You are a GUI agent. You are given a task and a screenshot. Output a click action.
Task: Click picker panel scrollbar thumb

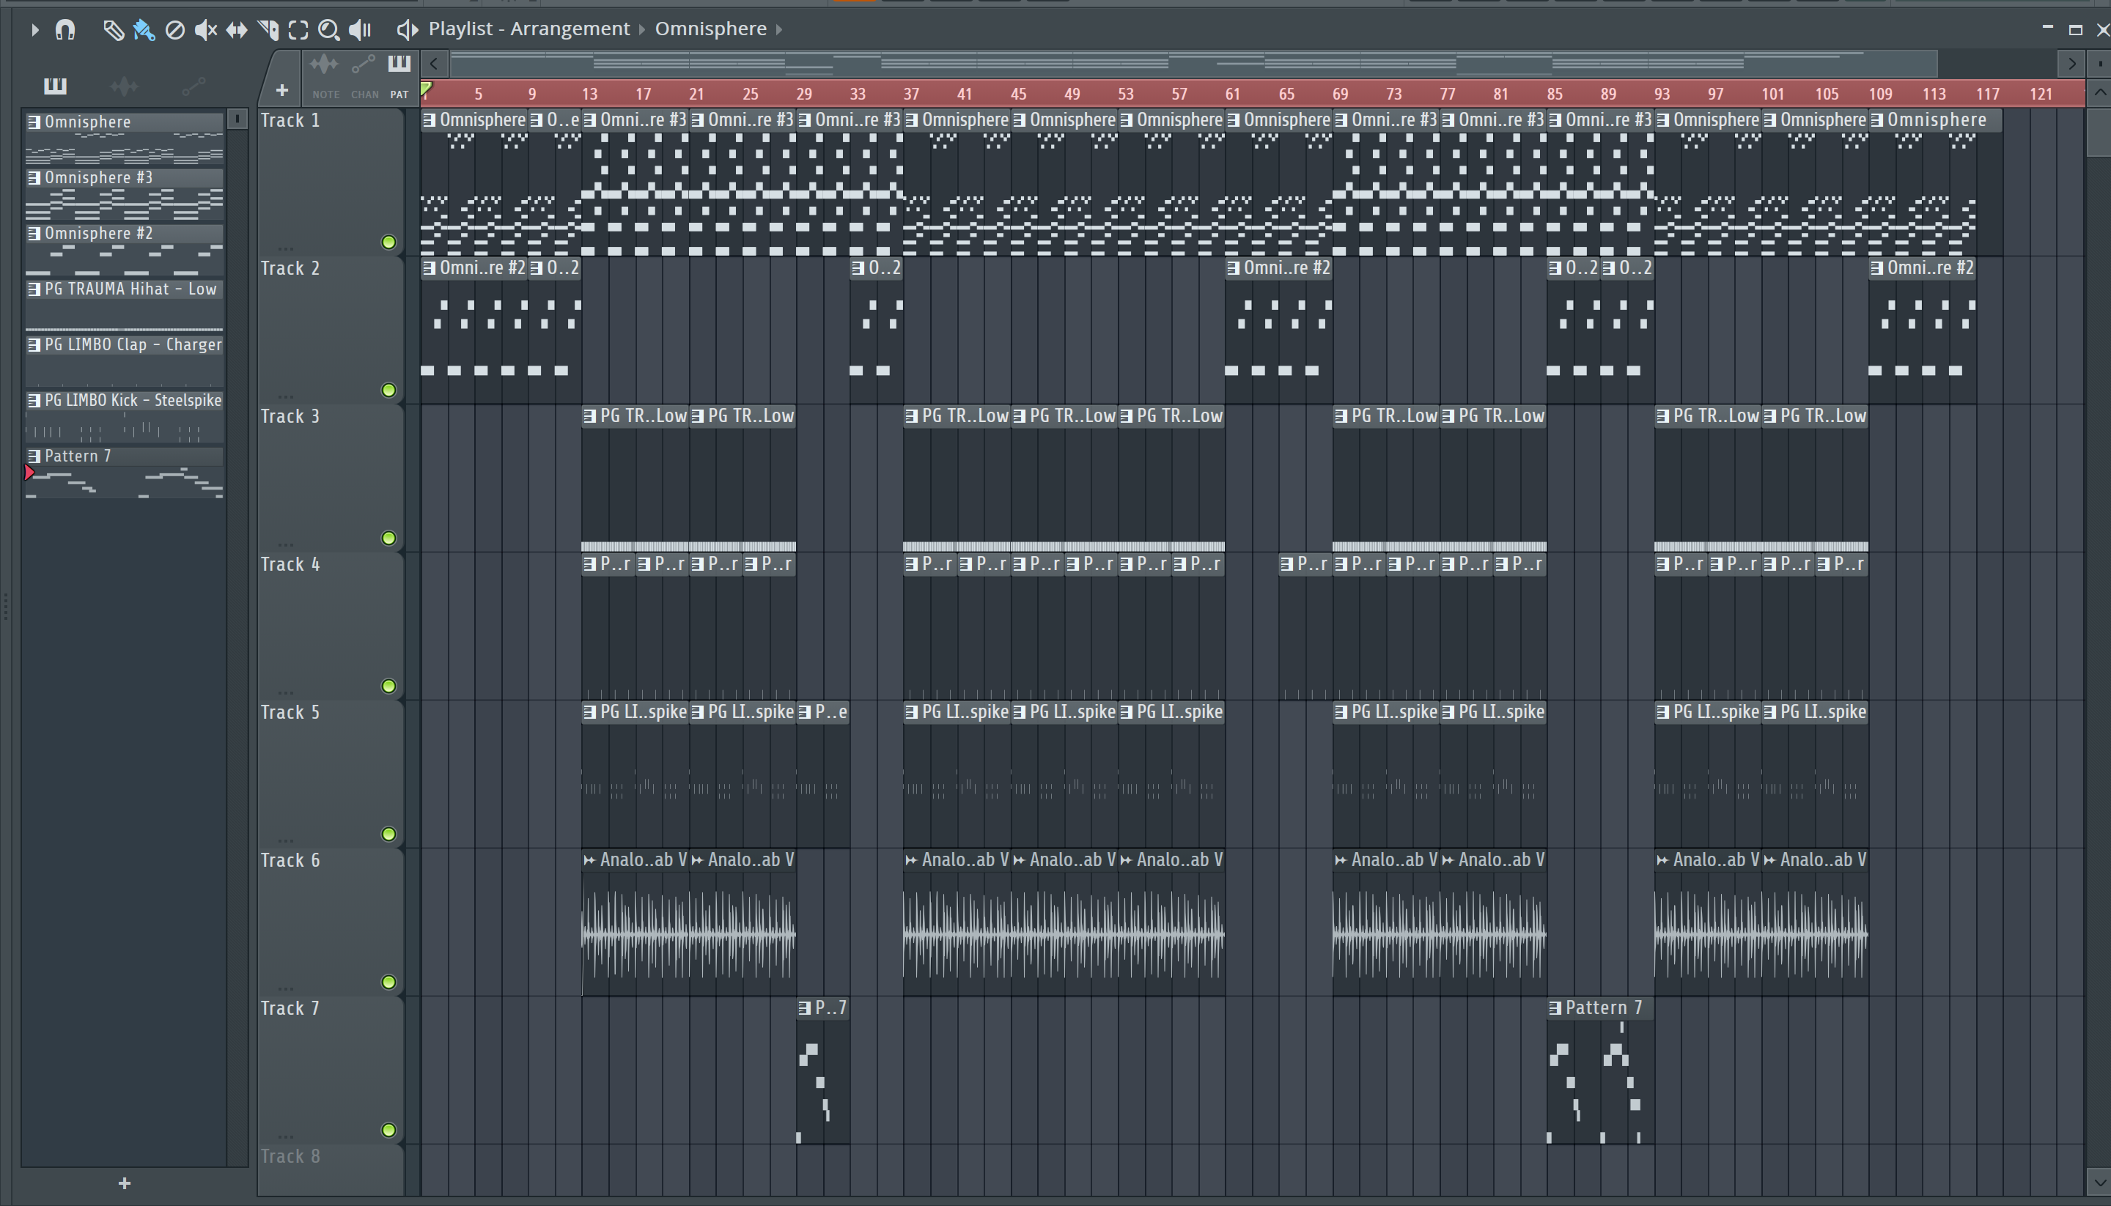[x=237, y=119]
